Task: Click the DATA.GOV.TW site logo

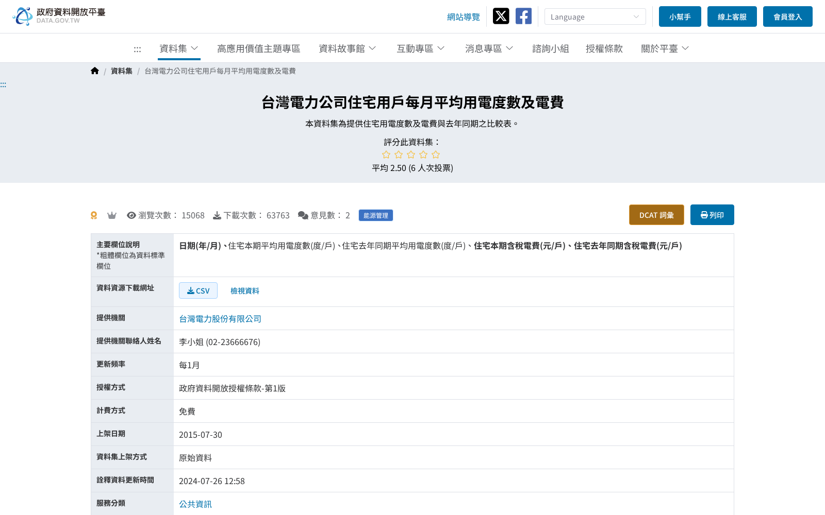Action: coord(59,16)
